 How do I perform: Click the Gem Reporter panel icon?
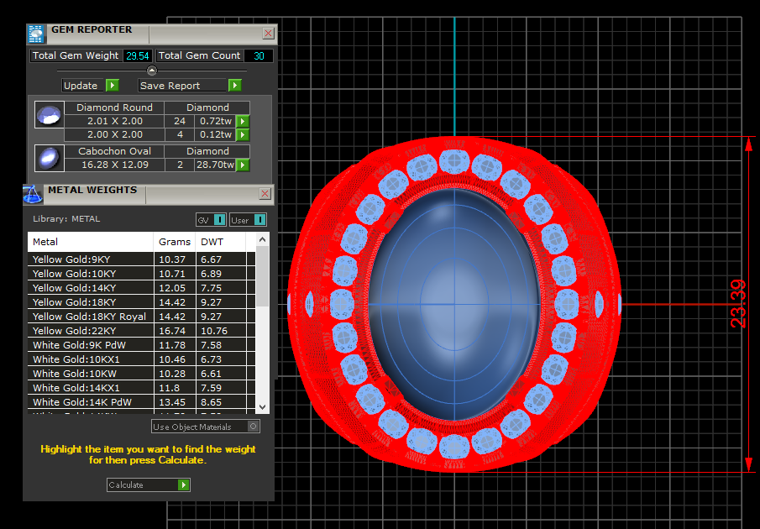click(35, 34)
